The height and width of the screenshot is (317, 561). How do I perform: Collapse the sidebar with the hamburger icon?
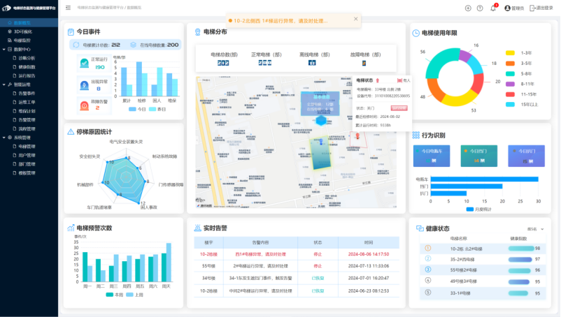(x=68, y=8)
